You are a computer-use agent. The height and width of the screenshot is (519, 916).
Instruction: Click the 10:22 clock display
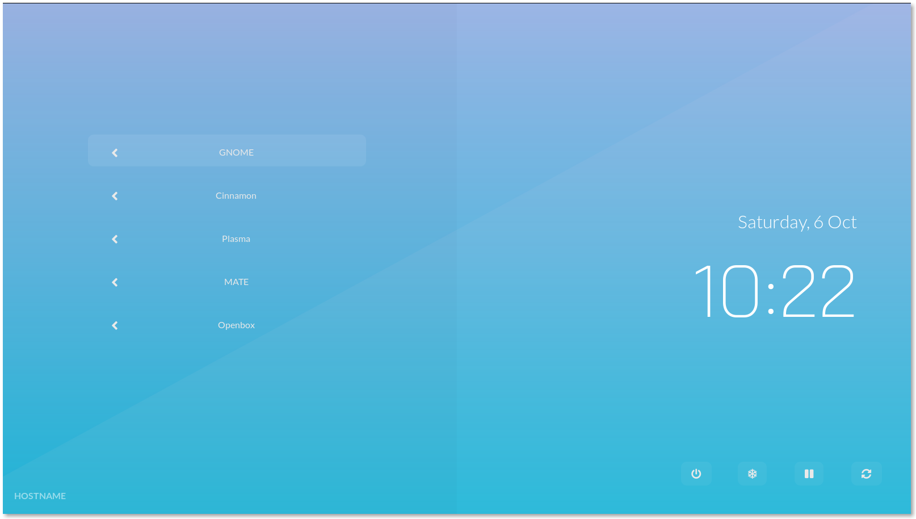click(x=775, y=291)
